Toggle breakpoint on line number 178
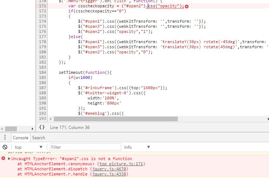 click(x=42, y=42)
